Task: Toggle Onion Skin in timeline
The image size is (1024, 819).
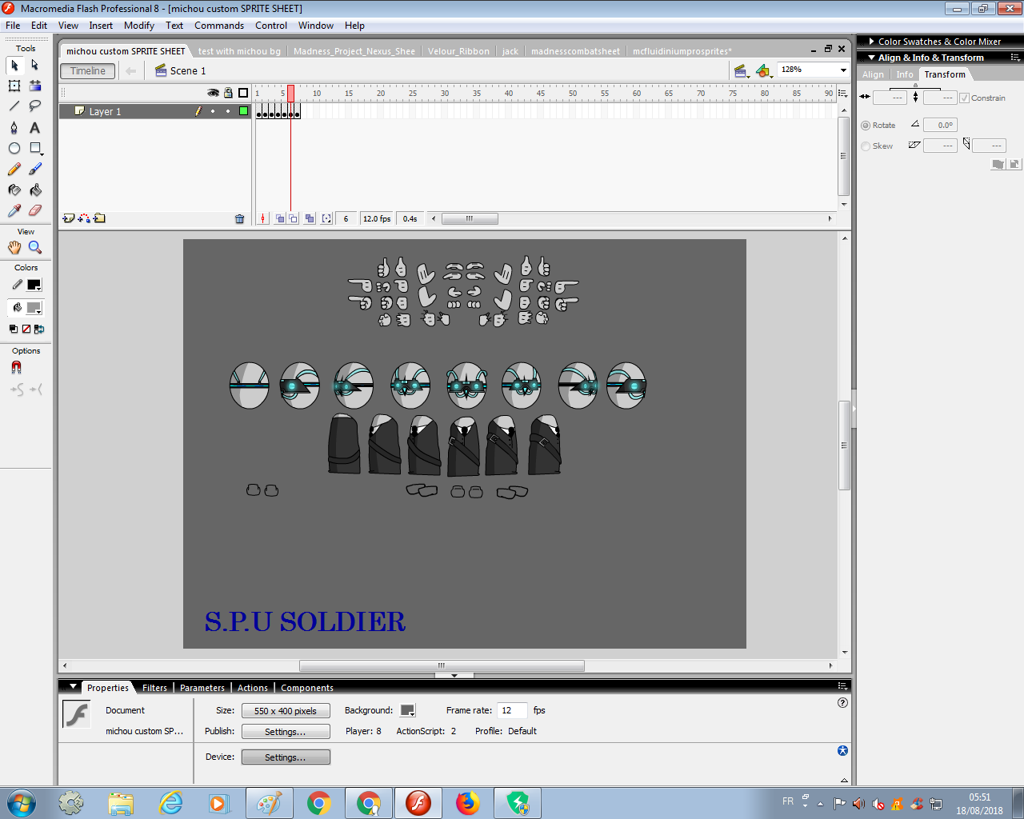Action: coord(279,218)
